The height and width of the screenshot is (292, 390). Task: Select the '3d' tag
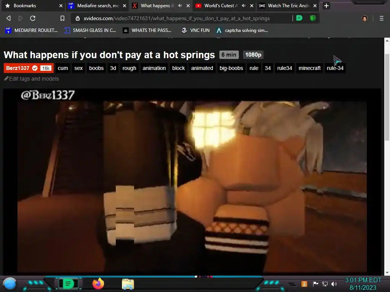point(113,68)
